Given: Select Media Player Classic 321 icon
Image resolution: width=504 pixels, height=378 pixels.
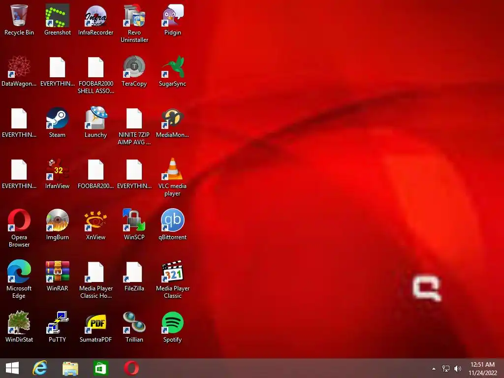Looking at the screenshot, I should (x=173, y=271).
